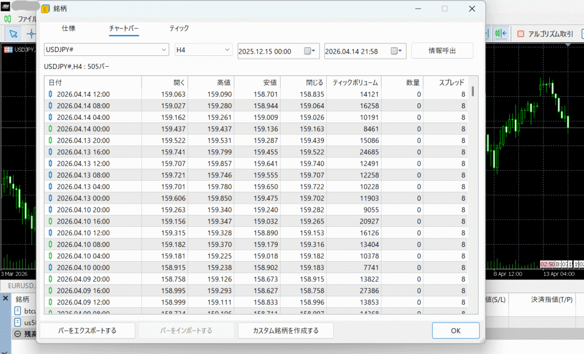Click バーをエクスポートする button
584x354 pixels.
pyautogui.click(x=87, y=331)
